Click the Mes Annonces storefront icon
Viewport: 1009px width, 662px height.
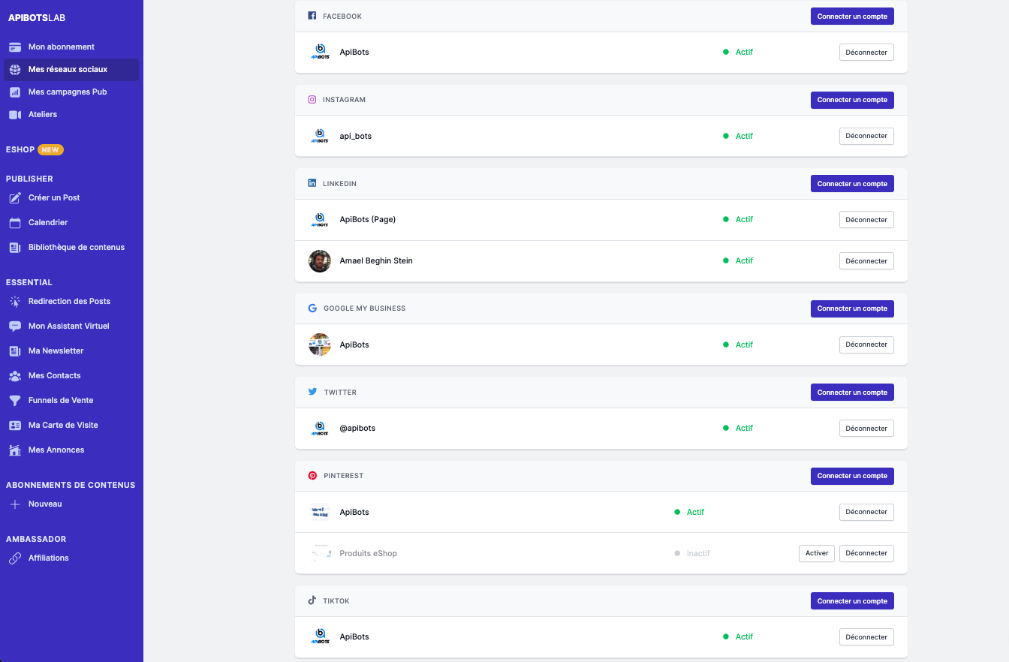point(15,450)
